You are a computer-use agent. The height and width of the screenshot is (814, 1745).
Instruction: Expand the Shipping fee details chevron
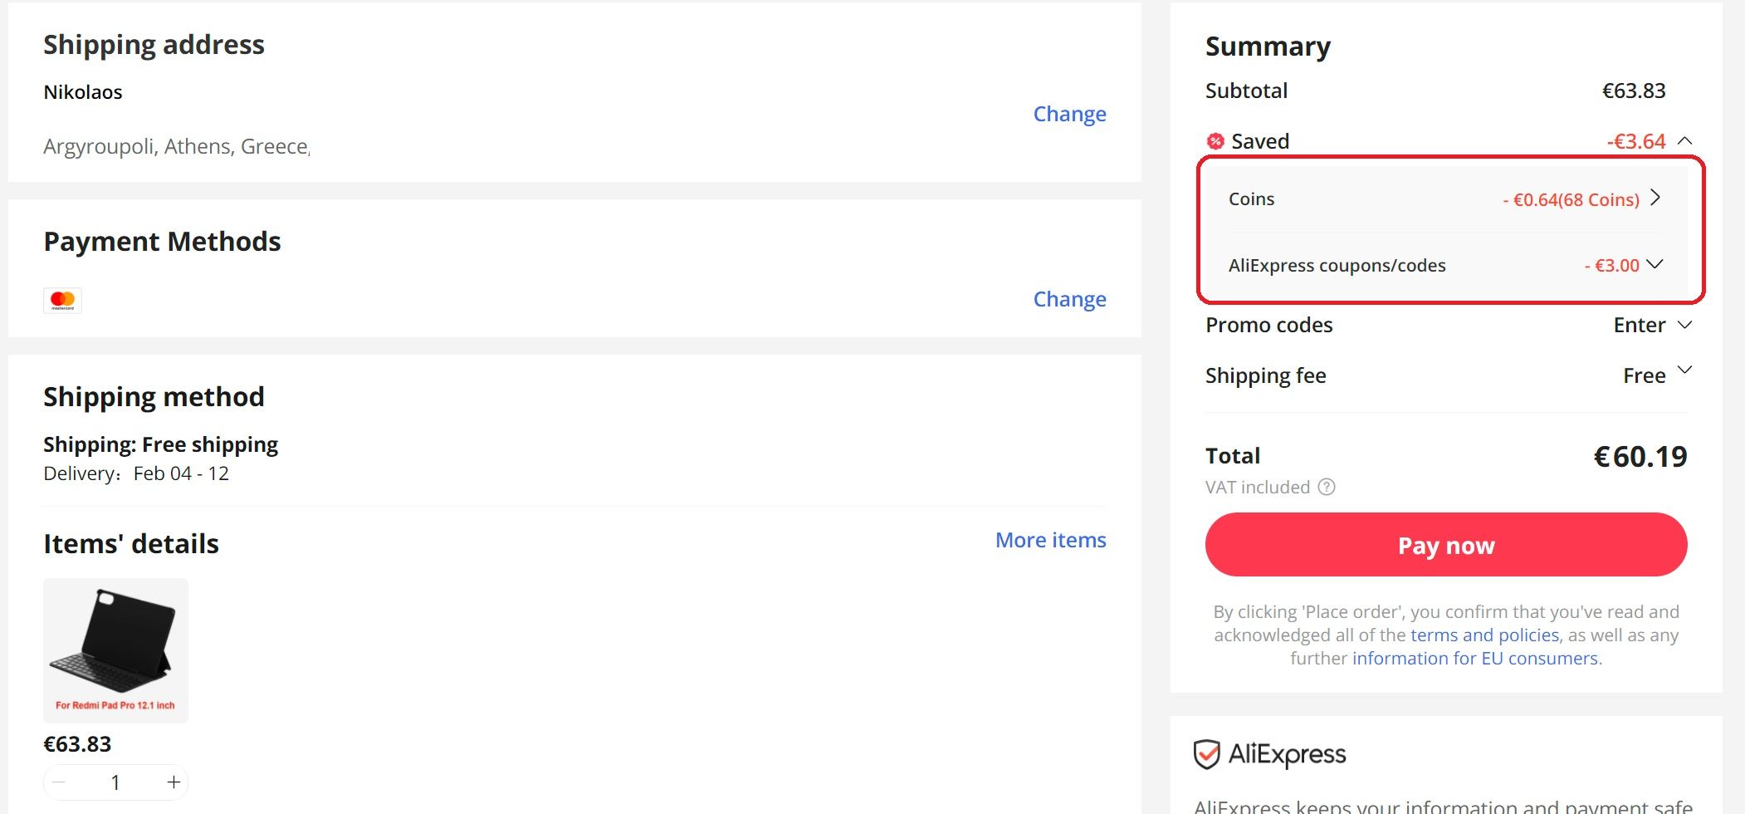point(1684,370)
